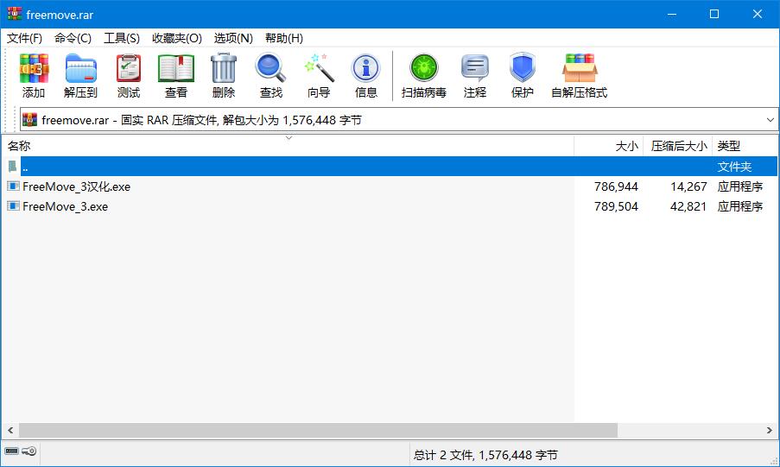Click the WinRAR icon in title bar
The image size is (780, 467).
(15, 14)
